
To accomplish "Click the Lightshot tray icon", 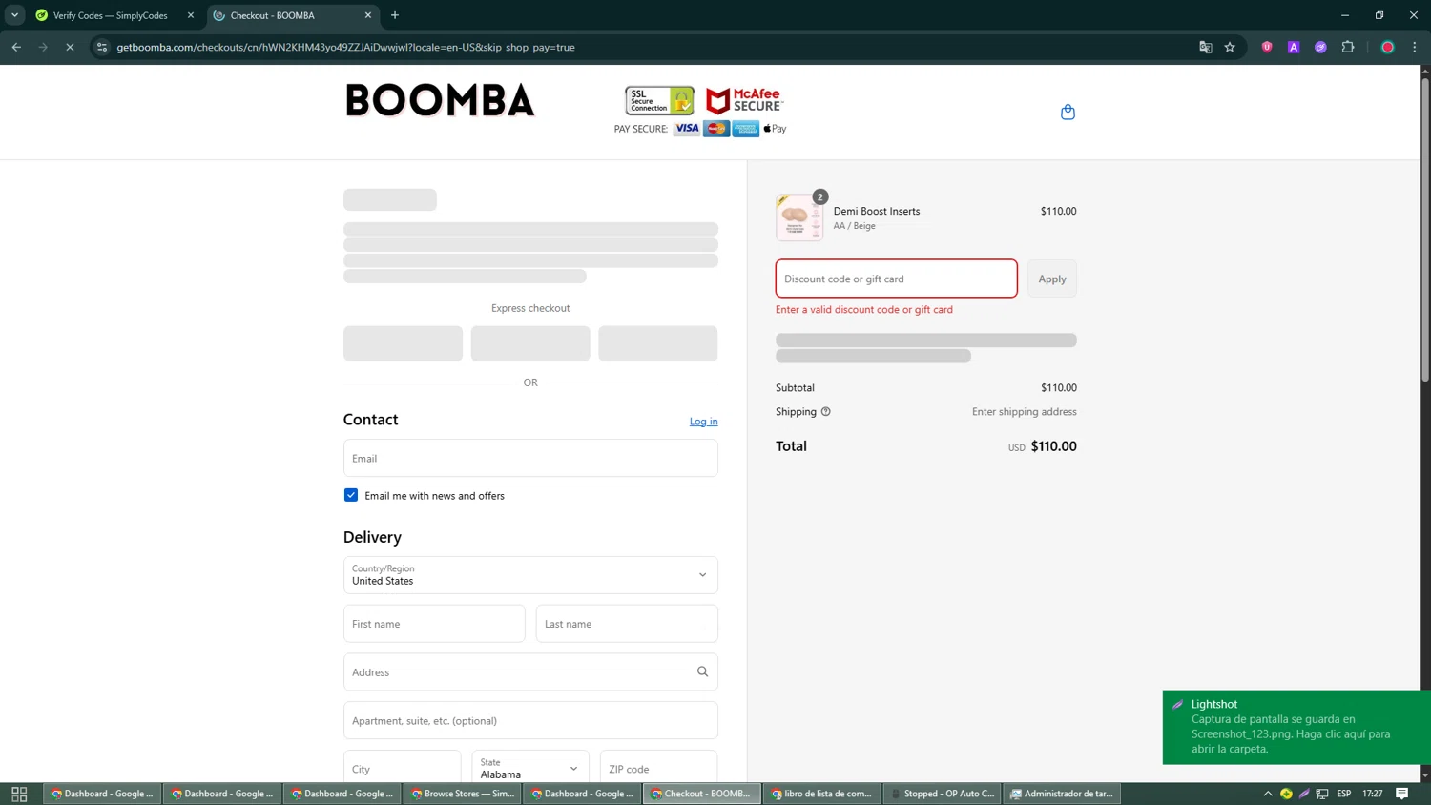I will [1304, 794].
